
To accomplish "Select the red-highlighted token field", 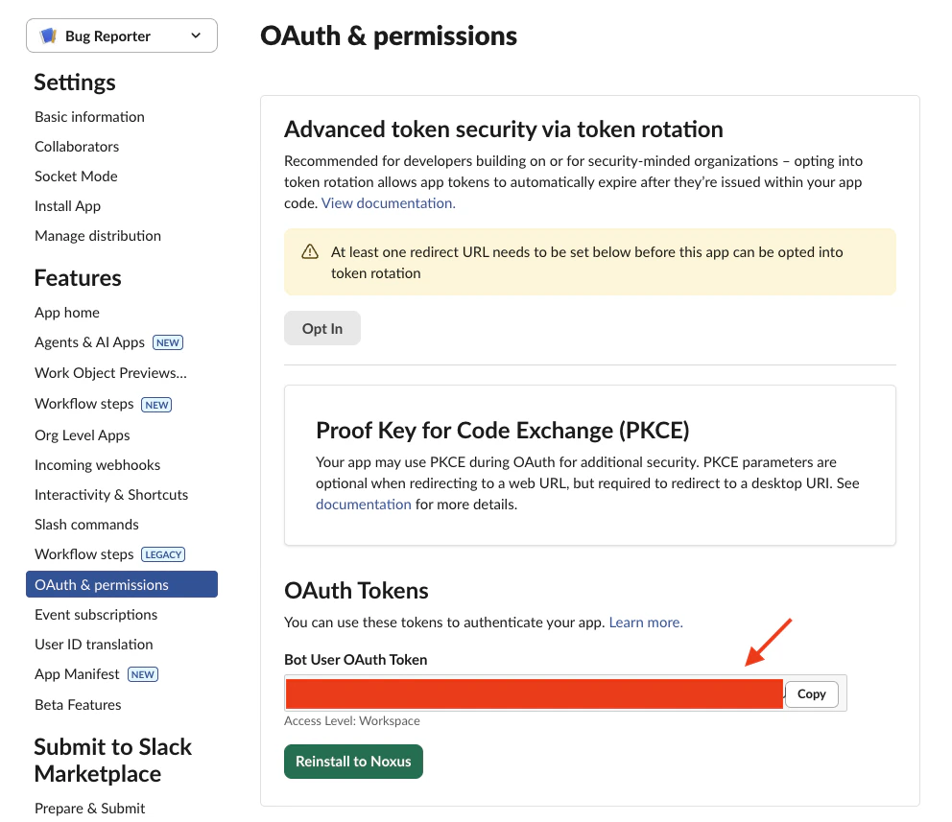I will pos(534,693).
